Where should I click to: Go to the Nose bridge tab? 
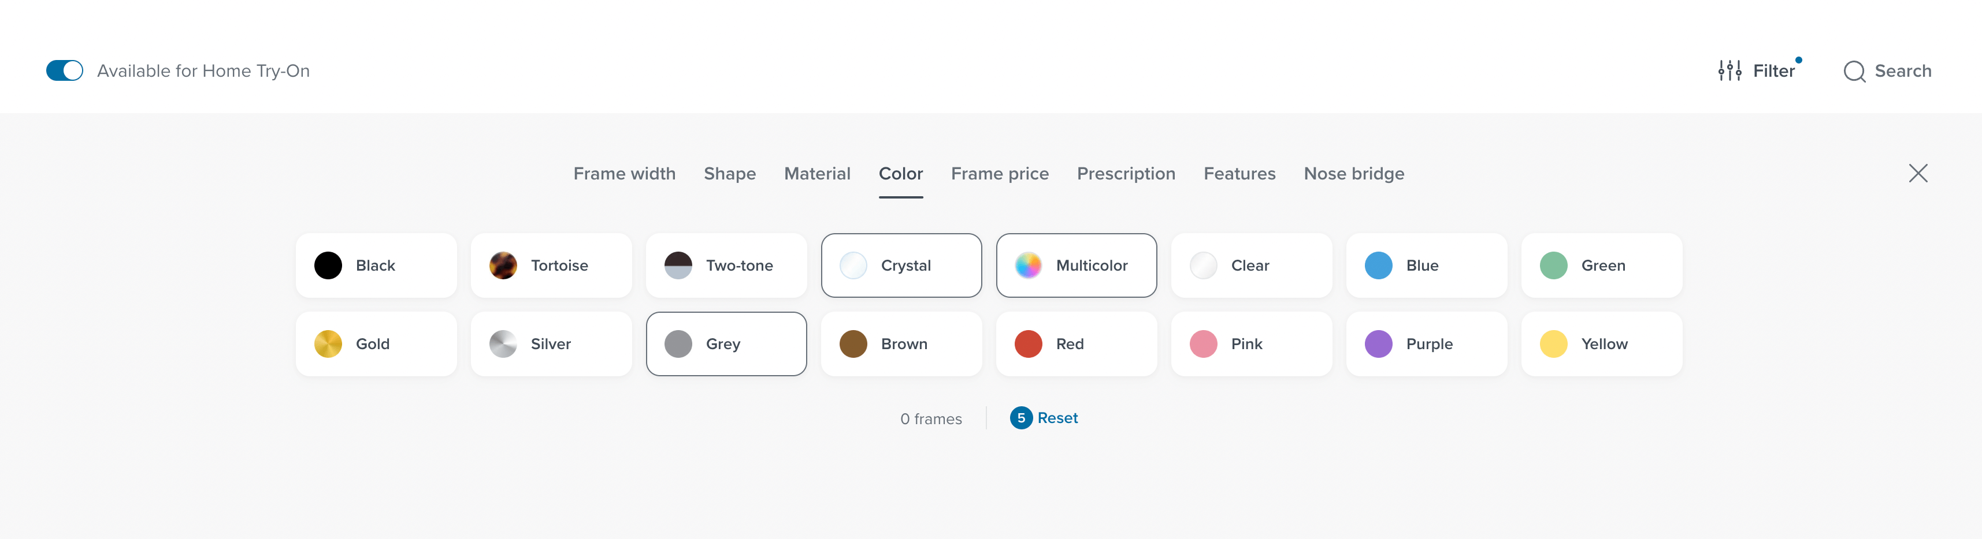1353,174
